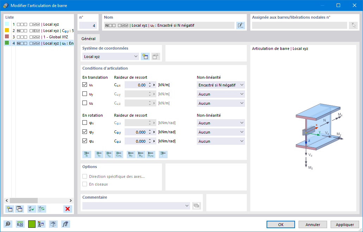Click the no-release hinge preset icon

[163, 154]
